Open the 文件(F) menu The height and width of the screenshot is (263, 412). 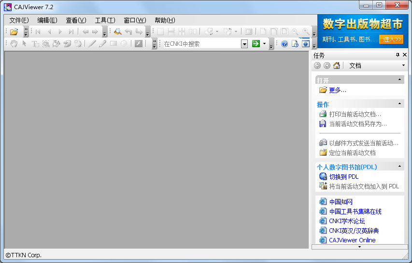(19, 20)
